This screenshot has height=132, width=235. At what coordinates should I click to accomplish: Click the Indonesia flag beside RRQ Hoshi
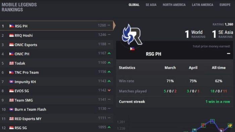11,35
